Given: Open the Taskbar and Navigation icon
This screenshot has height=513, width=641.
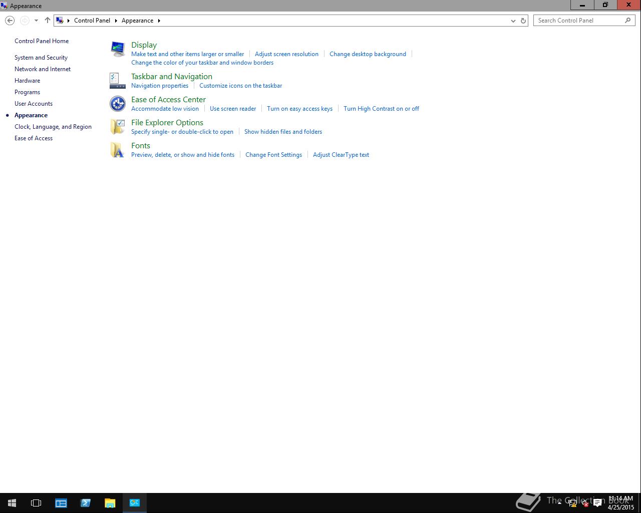Looking at the screenshot, I should [x=118, y=80].
